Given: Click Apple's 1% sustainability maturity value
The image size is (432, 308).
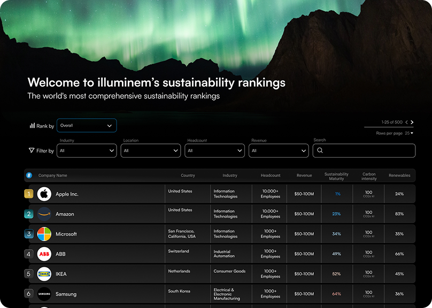Looking at the screenshot, I should [338, 194].
